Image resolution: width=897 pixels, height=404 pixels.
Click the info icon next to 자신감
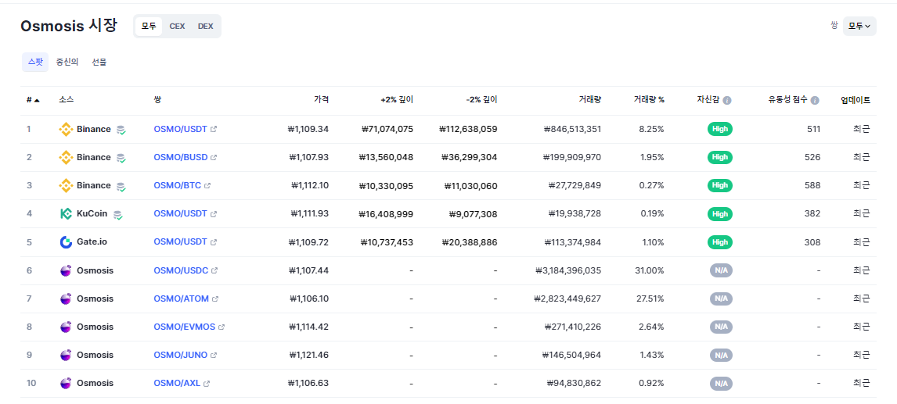pyautogui.click(x=727, y=101)
